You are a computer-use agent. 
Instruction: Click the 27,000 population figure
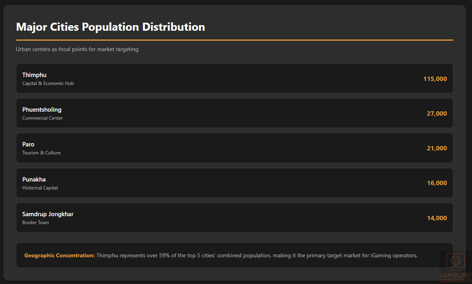point(437,114)
